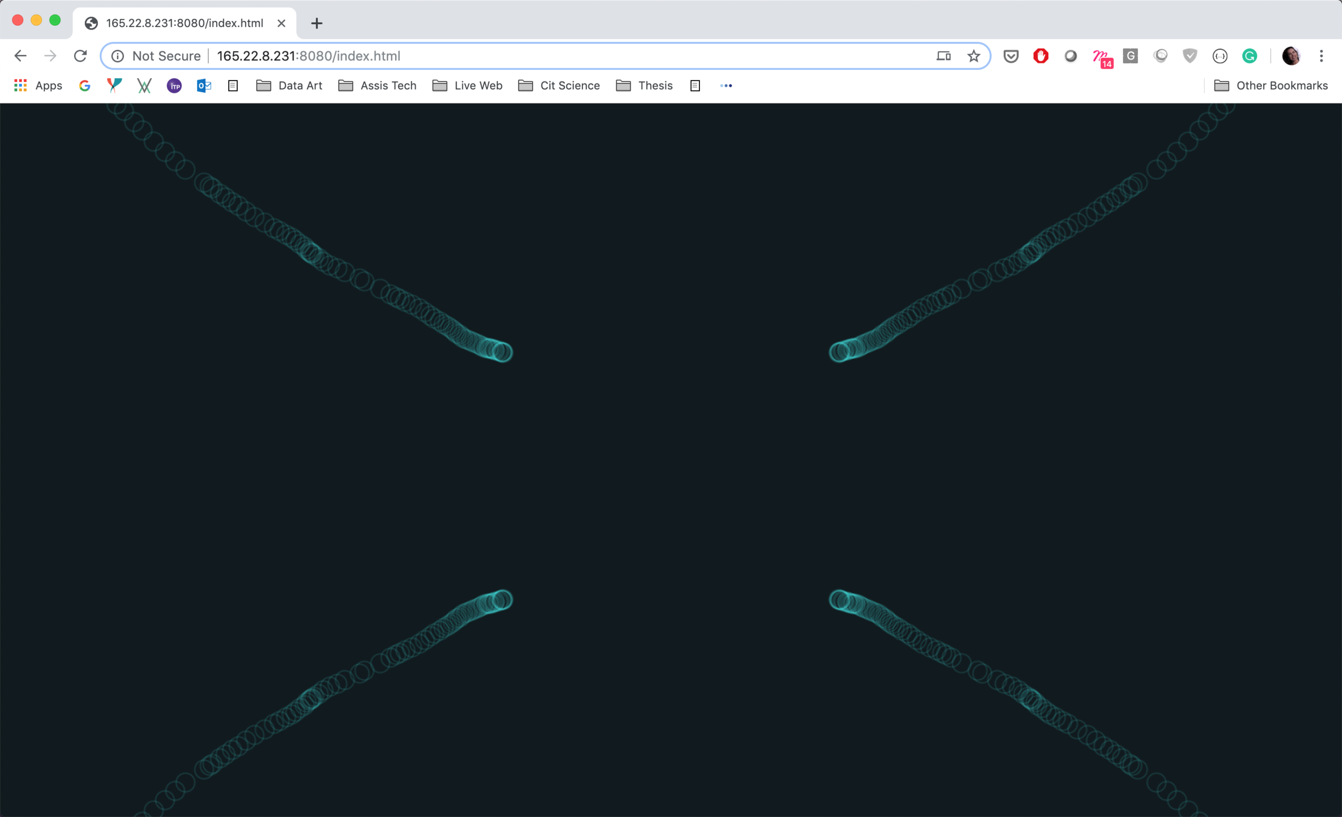Click the Pocket extension icon
1342x817 pixels.
(x=1011, y=56)
